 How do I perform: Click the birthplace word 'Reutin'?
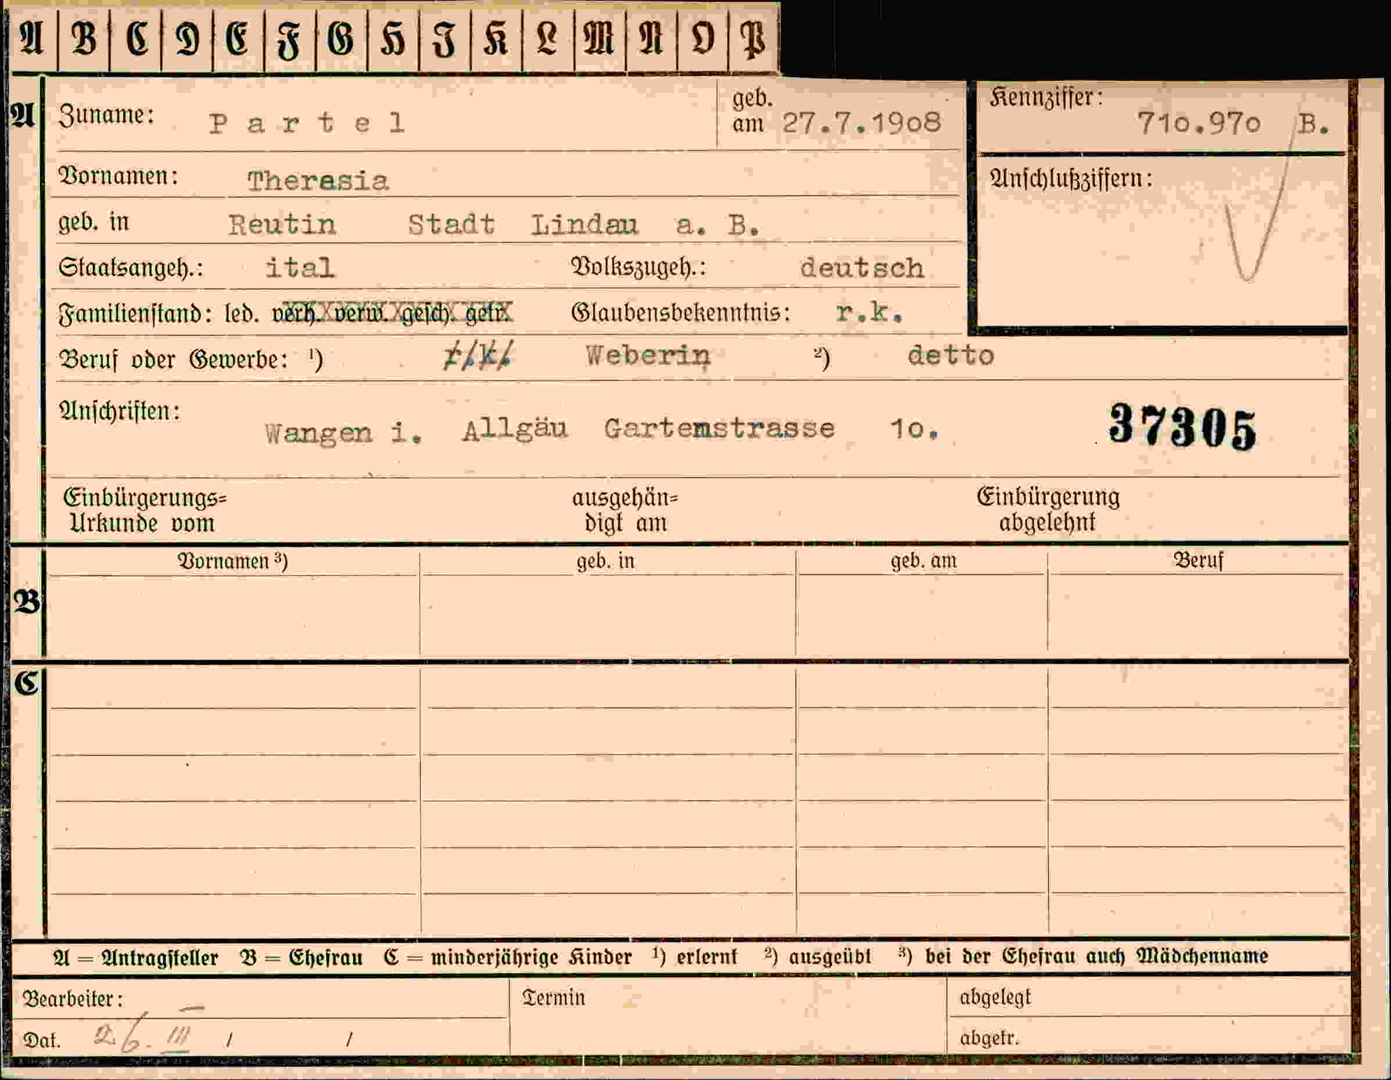click(282, 225)
